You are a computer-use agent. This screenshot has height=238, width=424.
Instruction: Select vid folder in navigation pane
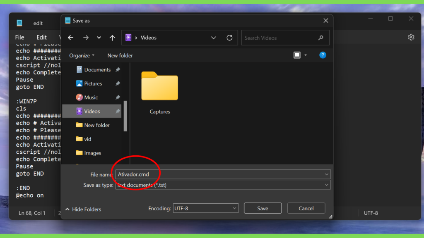pos(84,139)
